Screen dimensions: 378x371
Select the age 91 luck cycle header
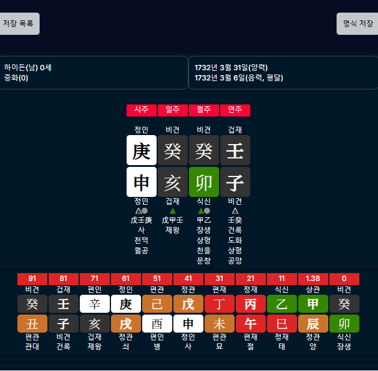pyautogui.click(x=32, y=279)
